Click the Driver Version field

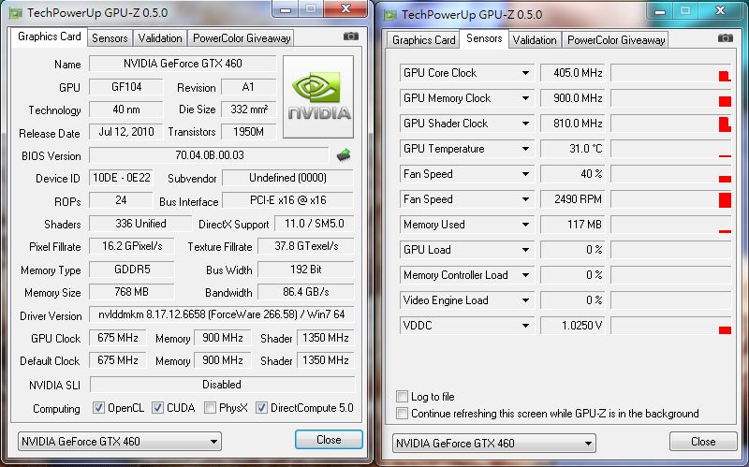point(222,314)
